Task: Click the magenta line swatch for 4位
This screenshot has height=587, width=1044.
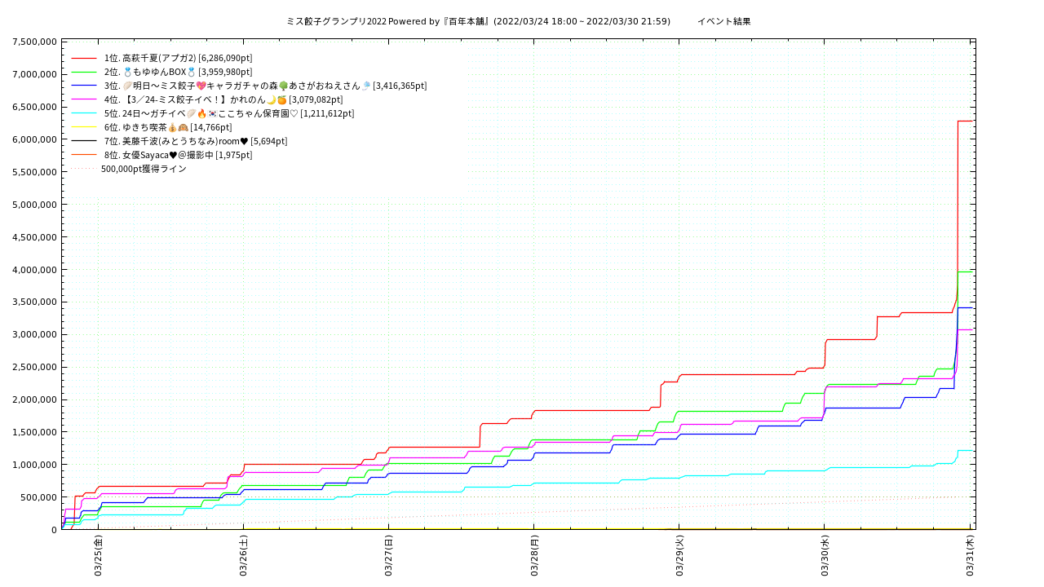Action: [84, 99]
